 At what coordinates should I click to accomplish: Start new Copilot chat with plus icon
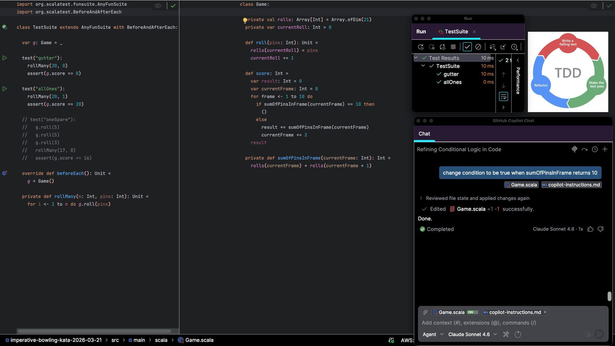(x=605, y=149)
